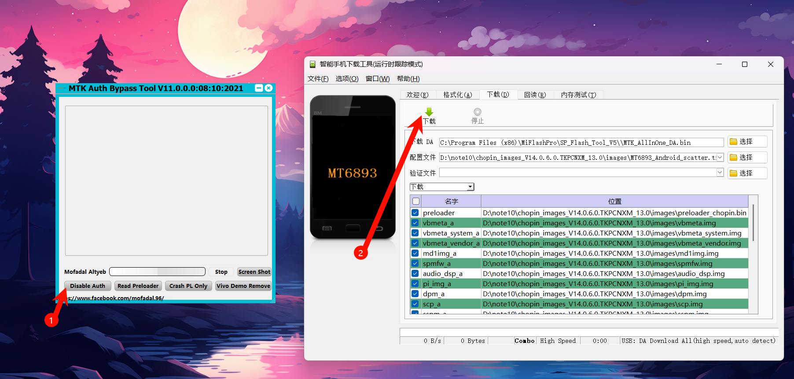Uncheck the md1img_a partition checkbox
Viewport: 794px width, 379px height.
click(415, 253)
